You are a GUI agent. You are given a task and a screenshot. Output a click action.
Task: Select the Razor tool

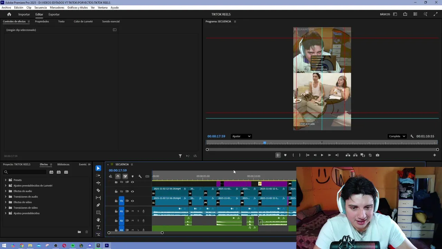point(98,190)
